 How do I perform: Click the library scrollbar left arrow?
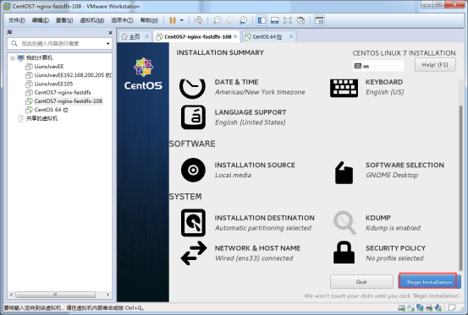(11, 295)
